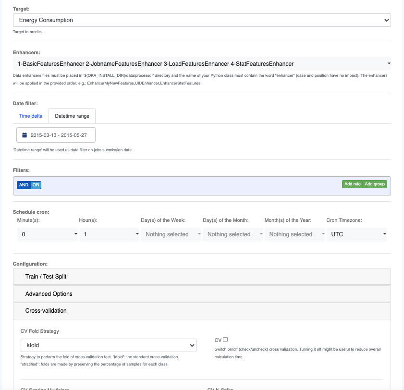Click the Add group button

tap(375, 184)
